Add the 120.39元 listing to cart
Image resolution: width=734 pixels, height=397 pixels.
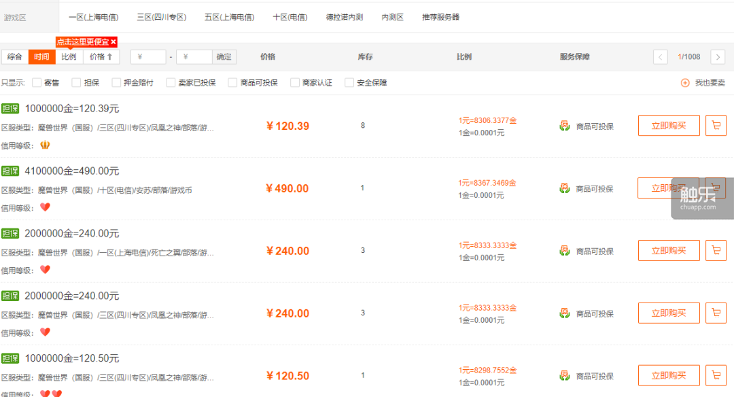click(x=716, y=126)
